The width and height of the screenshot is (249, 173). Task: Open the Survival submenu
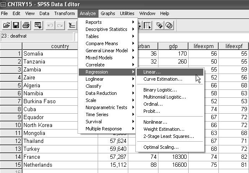click(x=107, y=122)
